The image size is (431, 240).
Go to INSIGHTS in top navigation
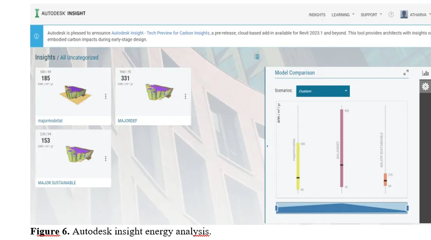point(317,15)
